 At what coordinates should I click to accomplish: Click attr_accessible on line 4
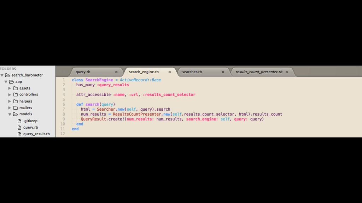[x=93, y=94]
